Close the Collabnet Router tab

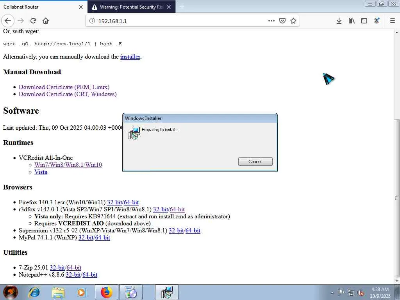click(81, 7)
